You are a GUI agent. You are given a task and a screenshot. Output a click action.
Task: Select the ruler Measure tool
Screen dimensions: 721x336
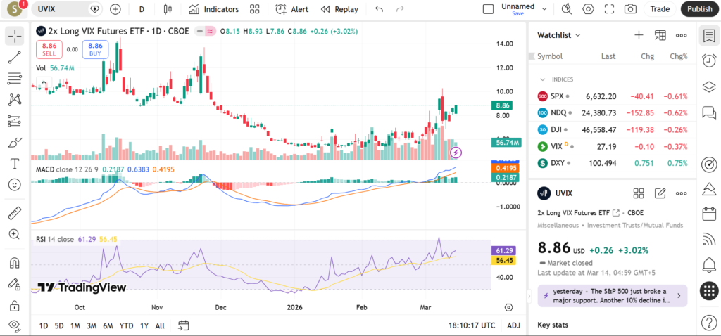coord(15,213)
